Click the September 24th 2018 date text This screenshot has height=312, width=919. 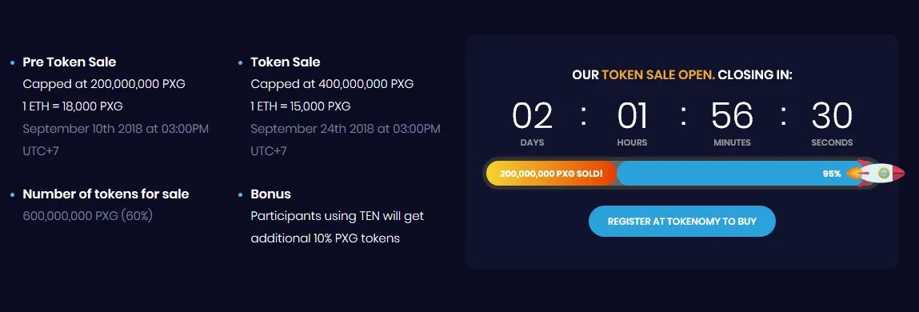346,129
